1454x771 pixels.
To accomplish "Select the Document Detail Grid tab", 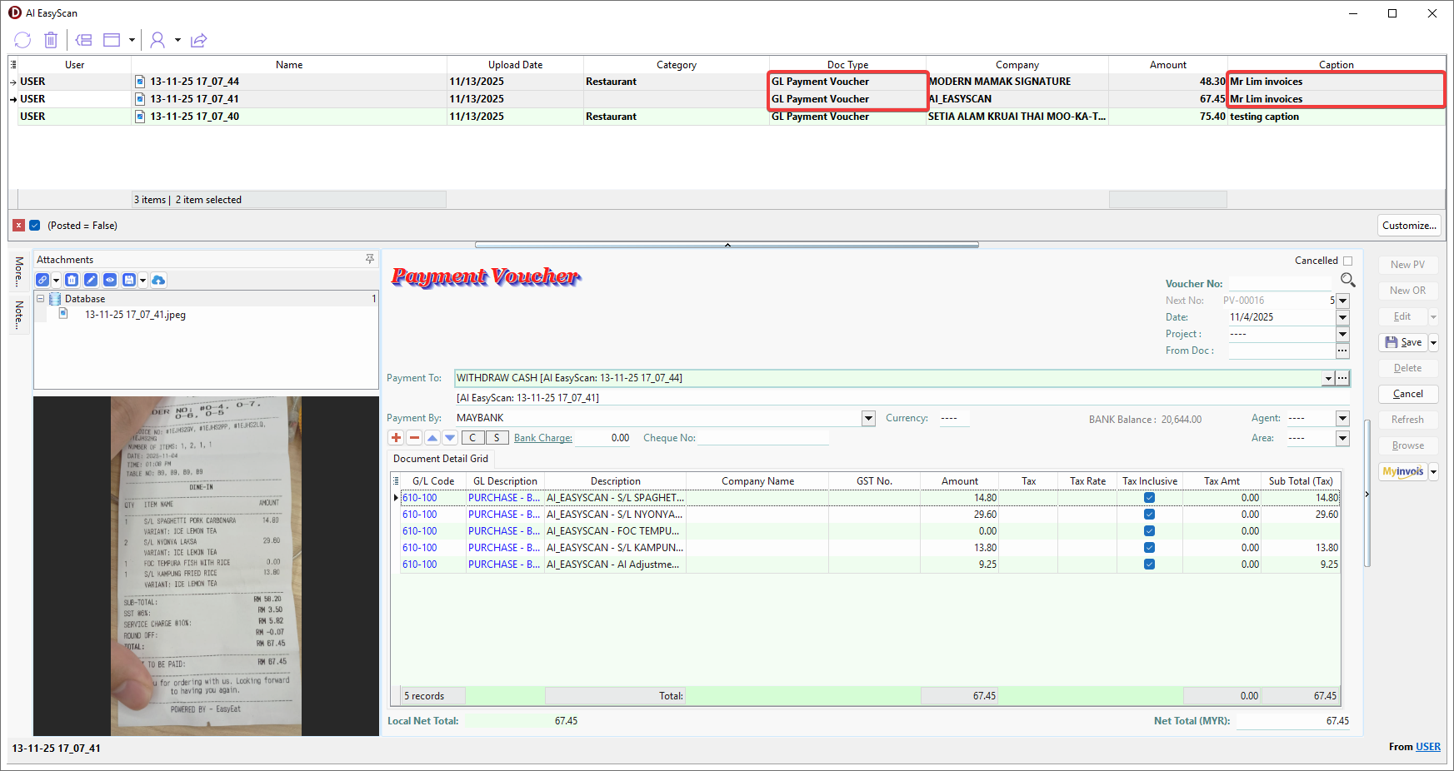I will (x=441, y=459).
